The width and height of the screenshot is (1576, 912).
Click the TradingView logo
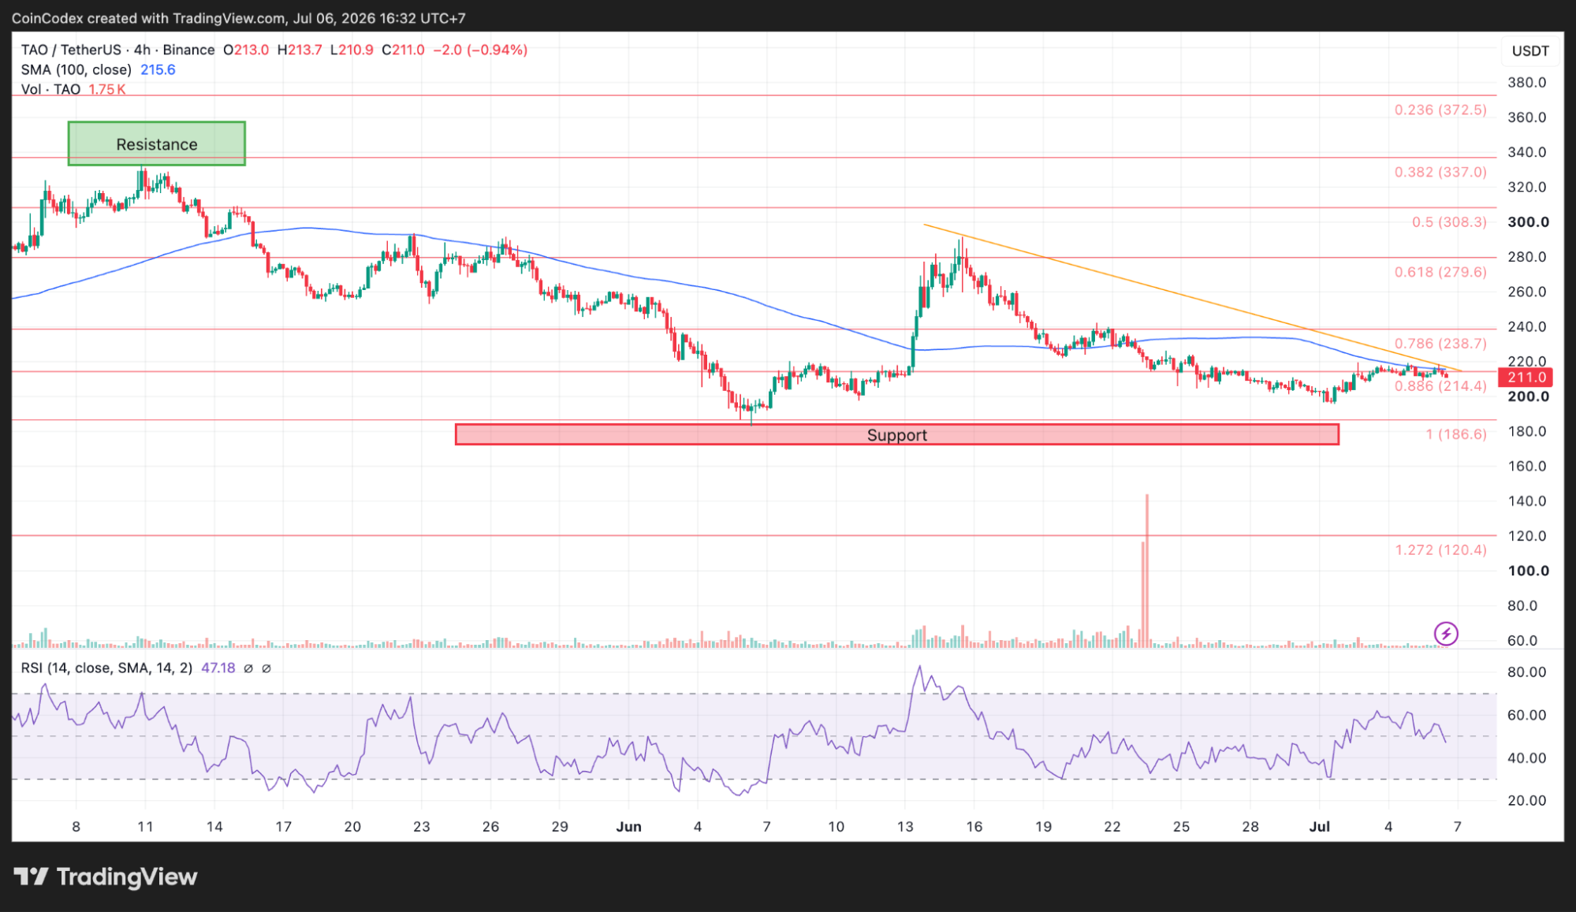coord(106,877)
